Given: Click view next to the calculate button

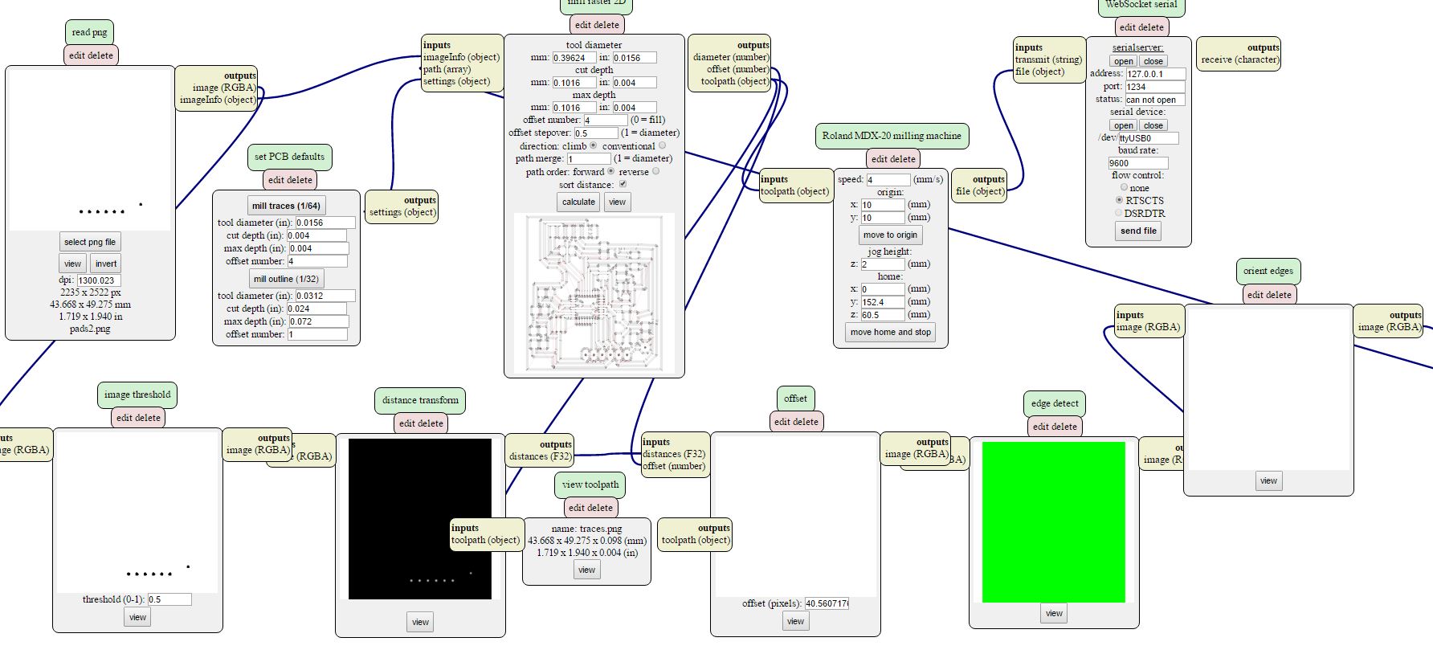Looking at the screenshot, I should pyautogui.click(x=617, y=202).
